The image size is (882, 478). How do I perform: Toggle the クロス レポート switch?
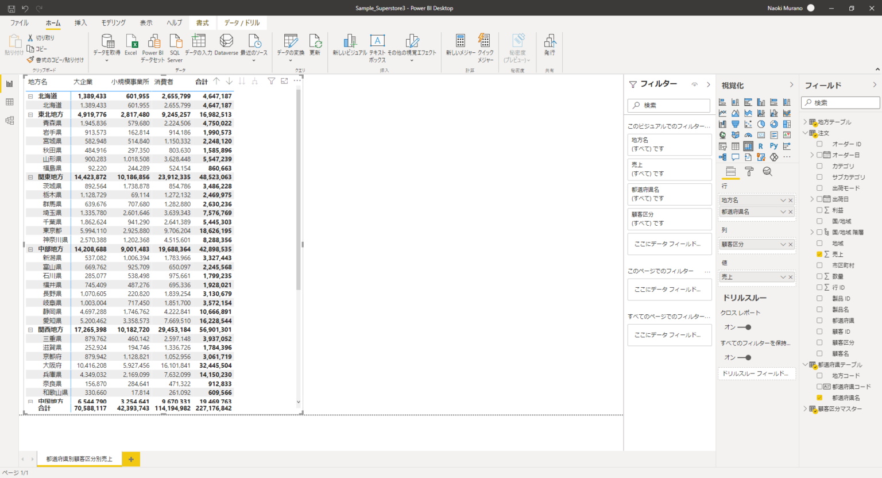pos(744,327)
